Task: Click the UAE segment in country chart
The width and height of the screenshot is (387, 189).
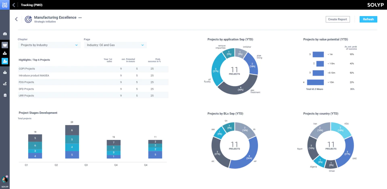Action: tap(345, 152)
